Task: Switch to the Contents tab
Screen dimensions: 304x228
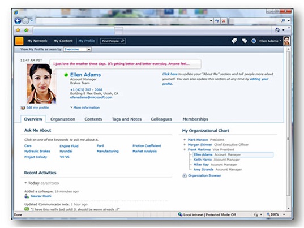Action: point(93,119)
